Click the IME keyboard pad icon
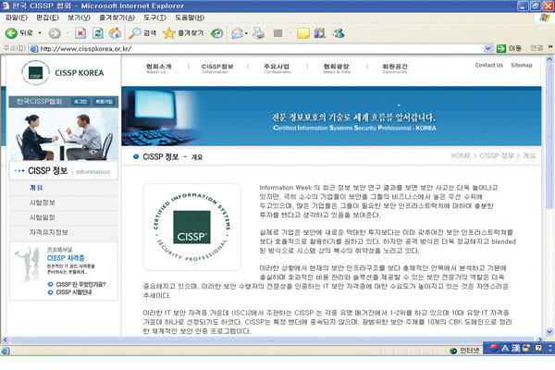Image resolution: width=555 pixels, height=370 pixels. [x=526, y=348]
